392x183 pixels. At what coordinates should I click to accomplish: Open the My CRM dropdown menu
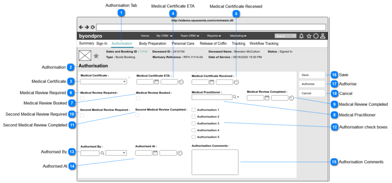(x=164, y=36)
